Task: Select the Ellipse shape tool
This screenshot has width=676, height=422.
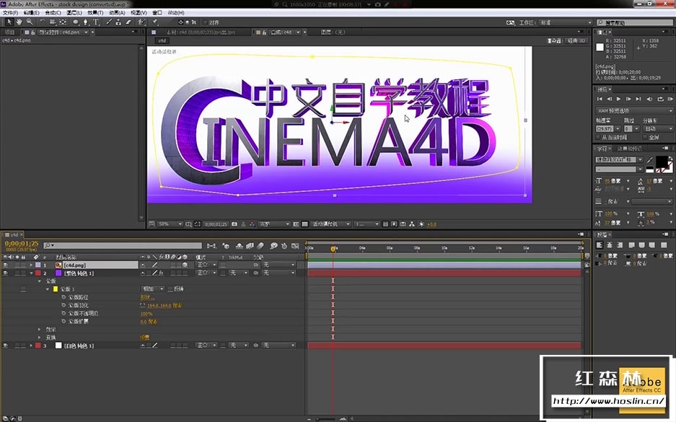Action: 76,22
